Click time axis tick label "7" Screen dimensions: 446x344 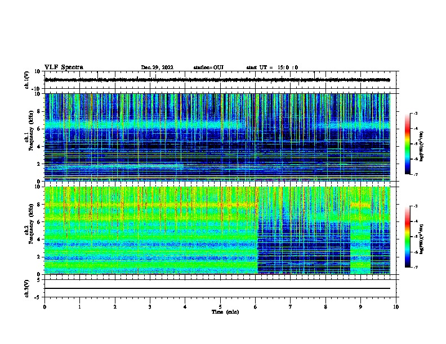pos(291,307)
